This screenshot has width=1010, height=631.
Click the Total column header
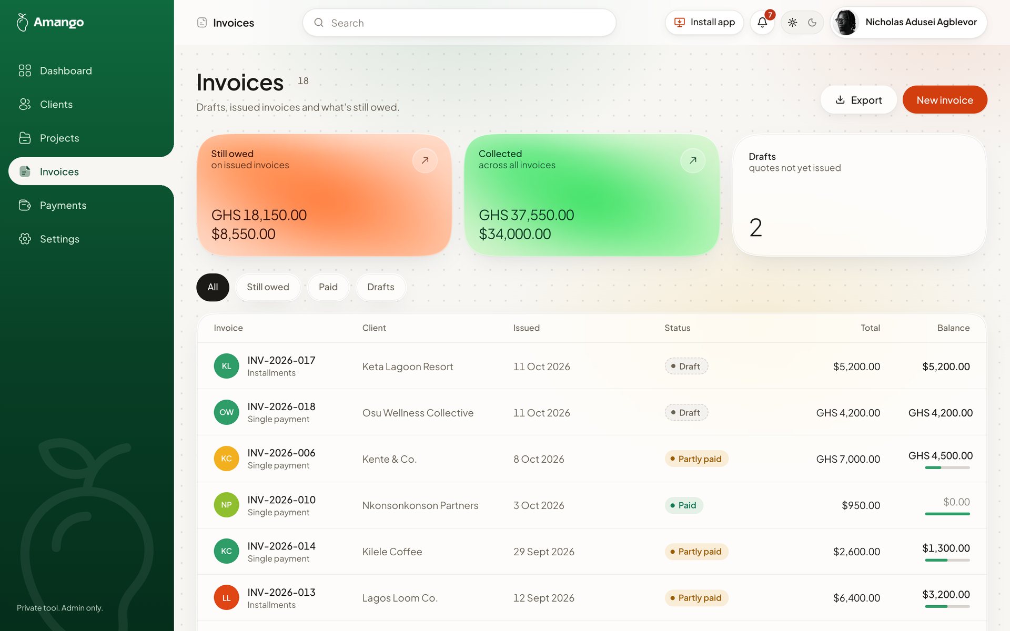point(870,328)
